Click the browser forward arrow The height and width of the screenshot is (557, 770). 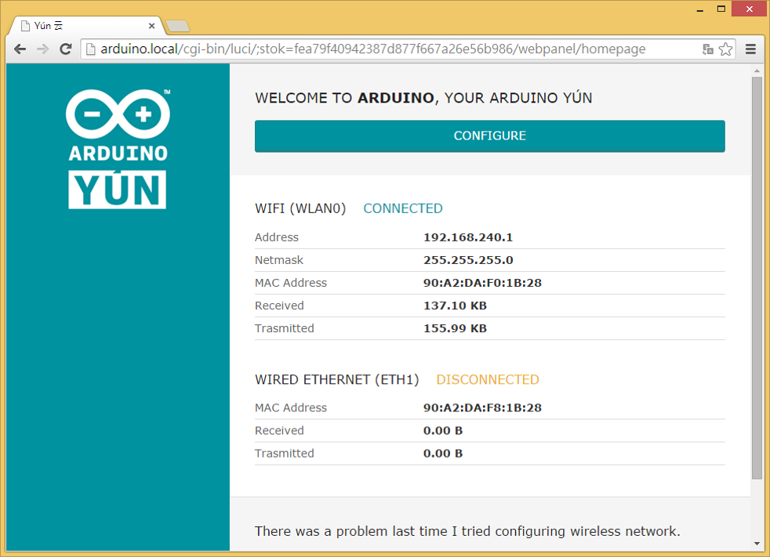tap(42, 49)
